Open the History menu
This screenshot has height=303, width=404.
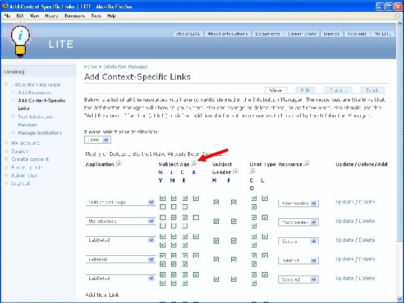(52, 16)
